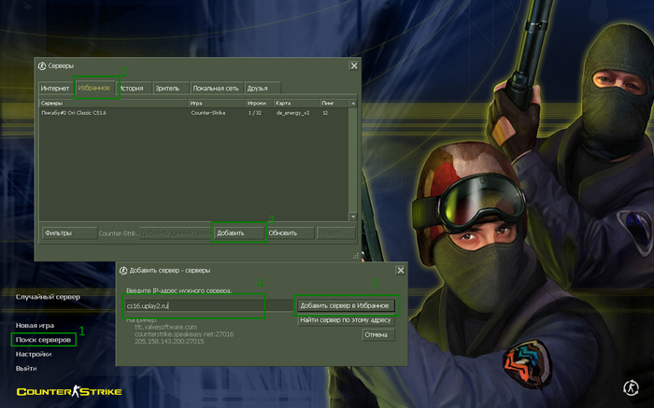Open the Фильтры panel button
The height and width of the screenshot is (408, 654).
69,233
